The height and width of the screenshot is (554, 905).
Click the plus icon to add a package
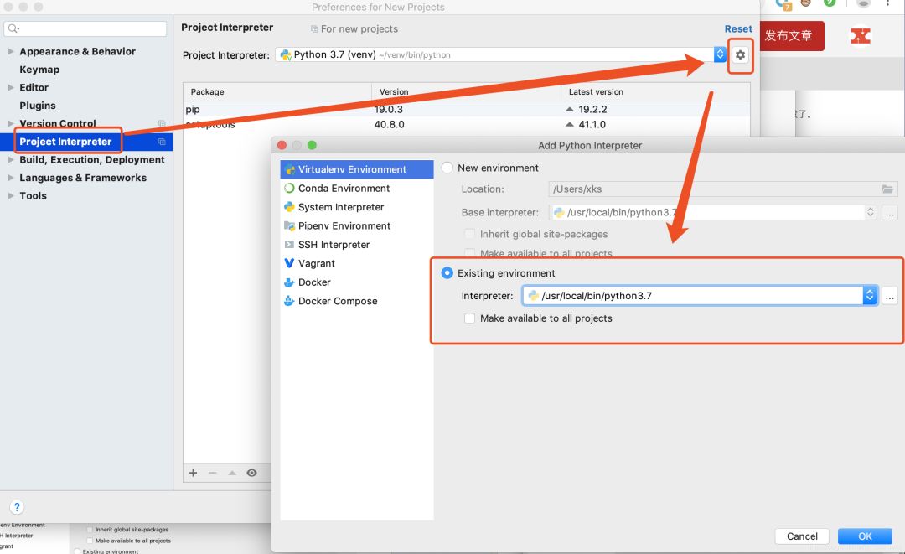[x=194, y=473]
